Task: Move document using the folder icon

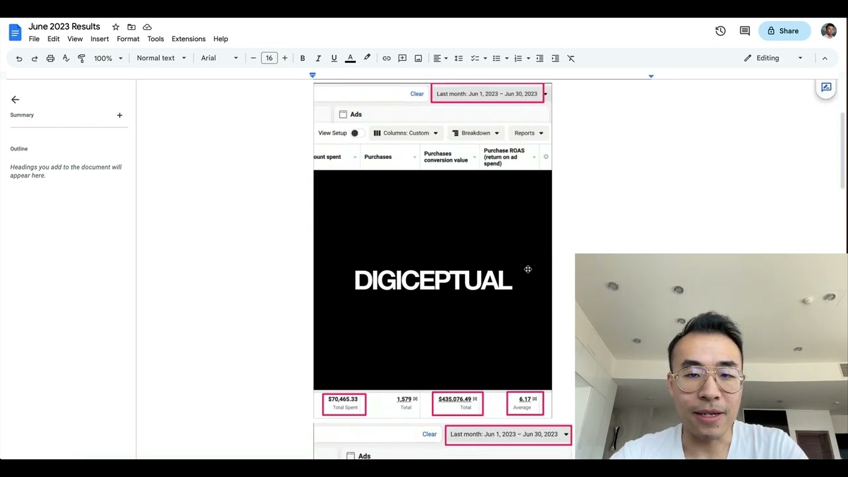Action: coord(131,27)
